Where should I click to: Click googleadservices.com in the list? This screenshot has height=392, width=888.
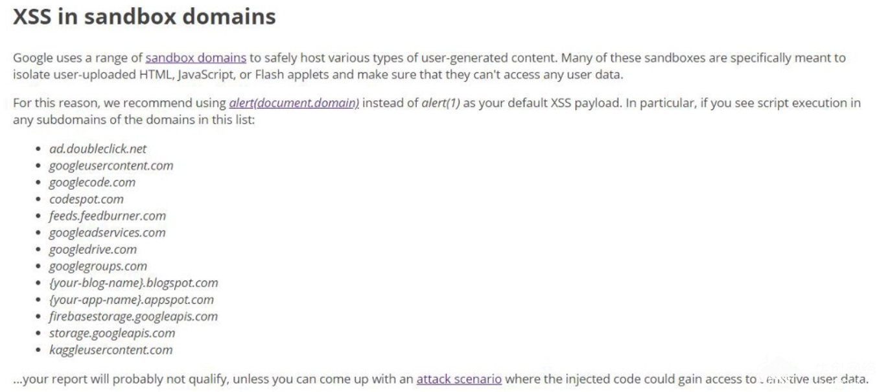[108, 233]
